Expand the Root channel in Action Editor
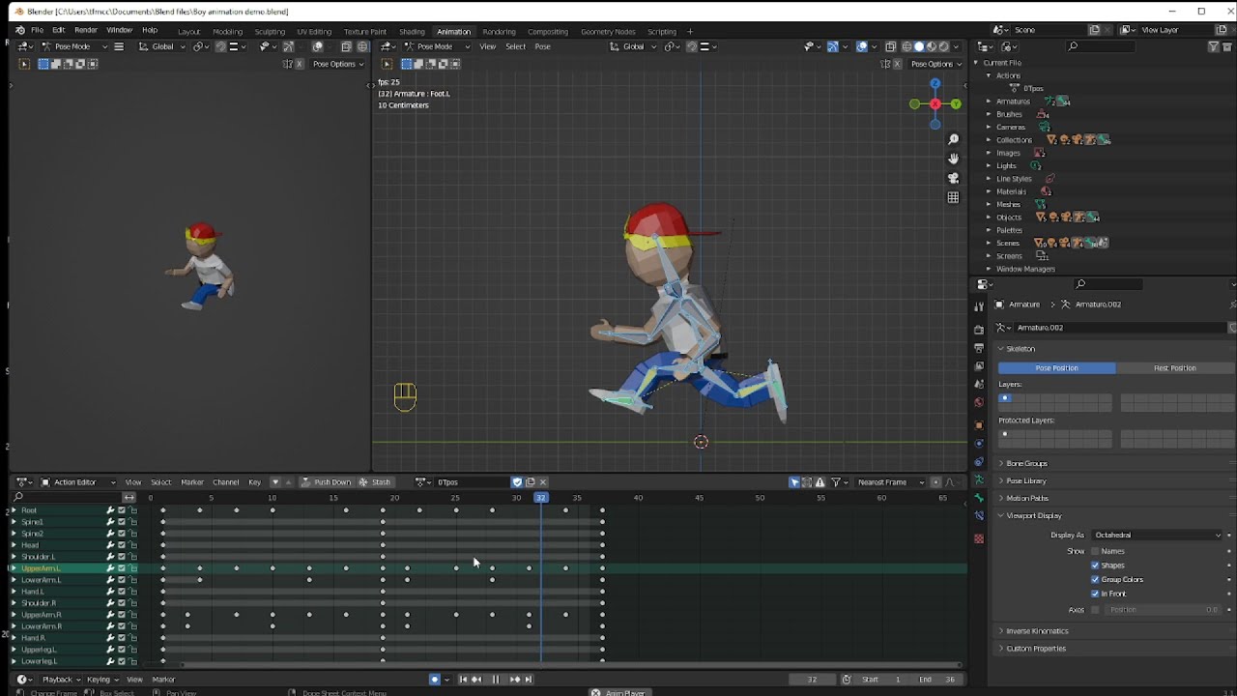The width and height of the screenshot is (1237, 696). click(14, 510)
